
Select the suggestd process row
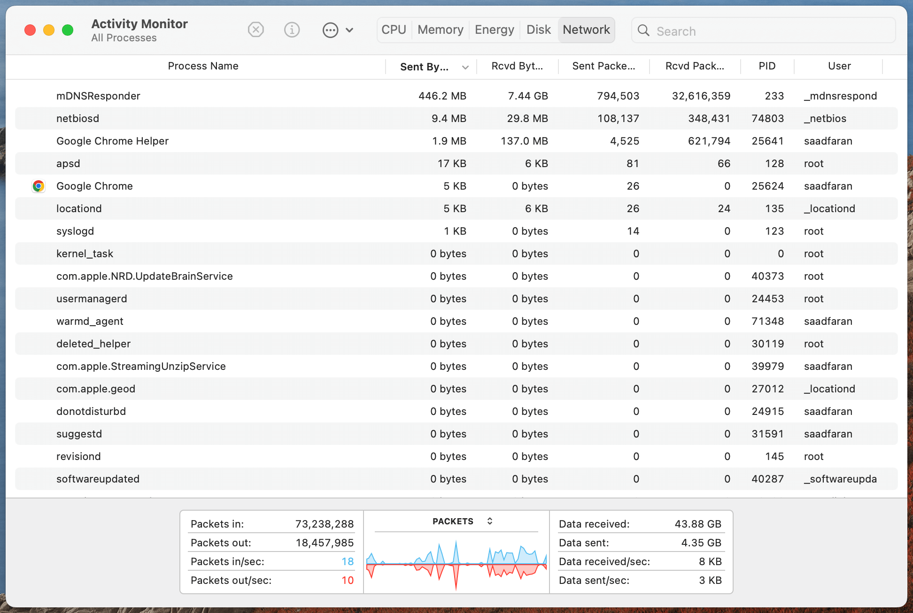[456, 434]
